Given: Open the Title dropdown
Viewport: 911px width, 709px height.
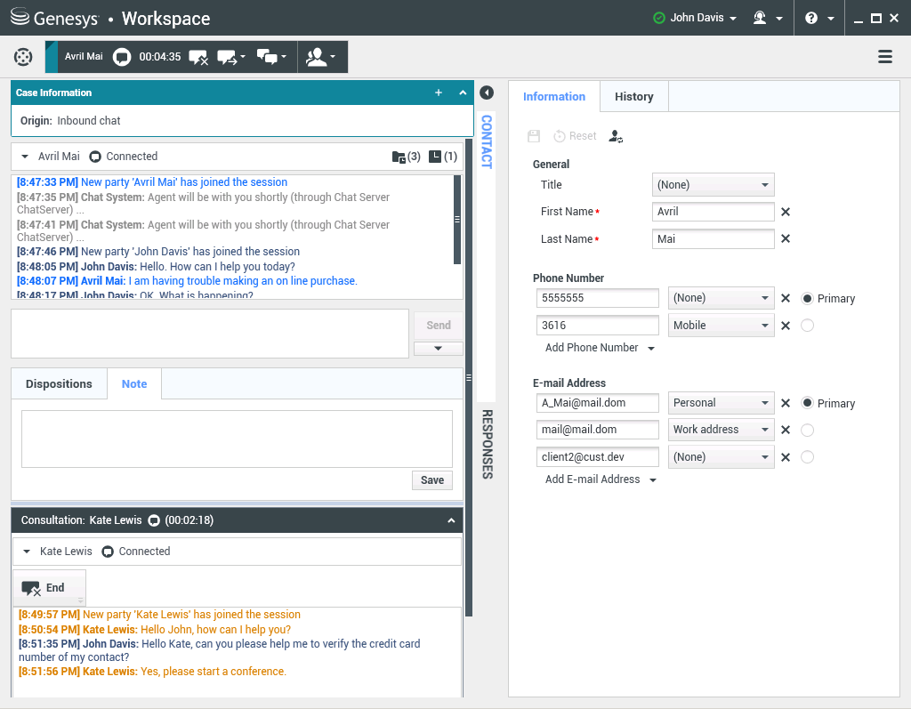Looking at the screenshot, I should coord(713,185).
